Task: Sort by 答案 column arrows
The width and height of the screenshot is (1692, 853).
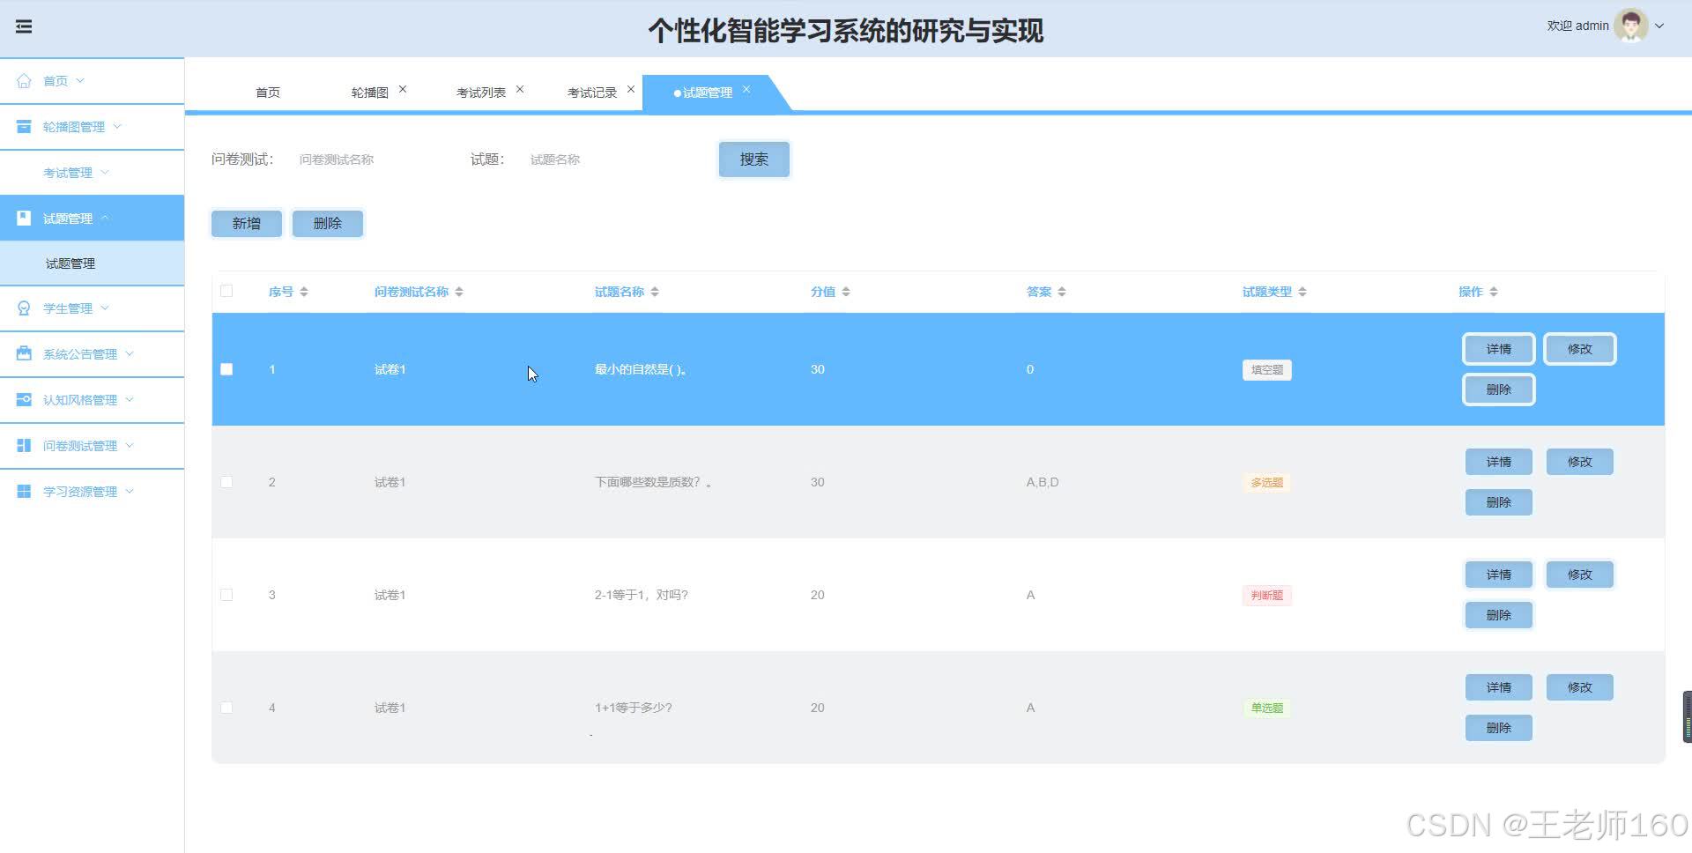Action: click(1062, 292)
